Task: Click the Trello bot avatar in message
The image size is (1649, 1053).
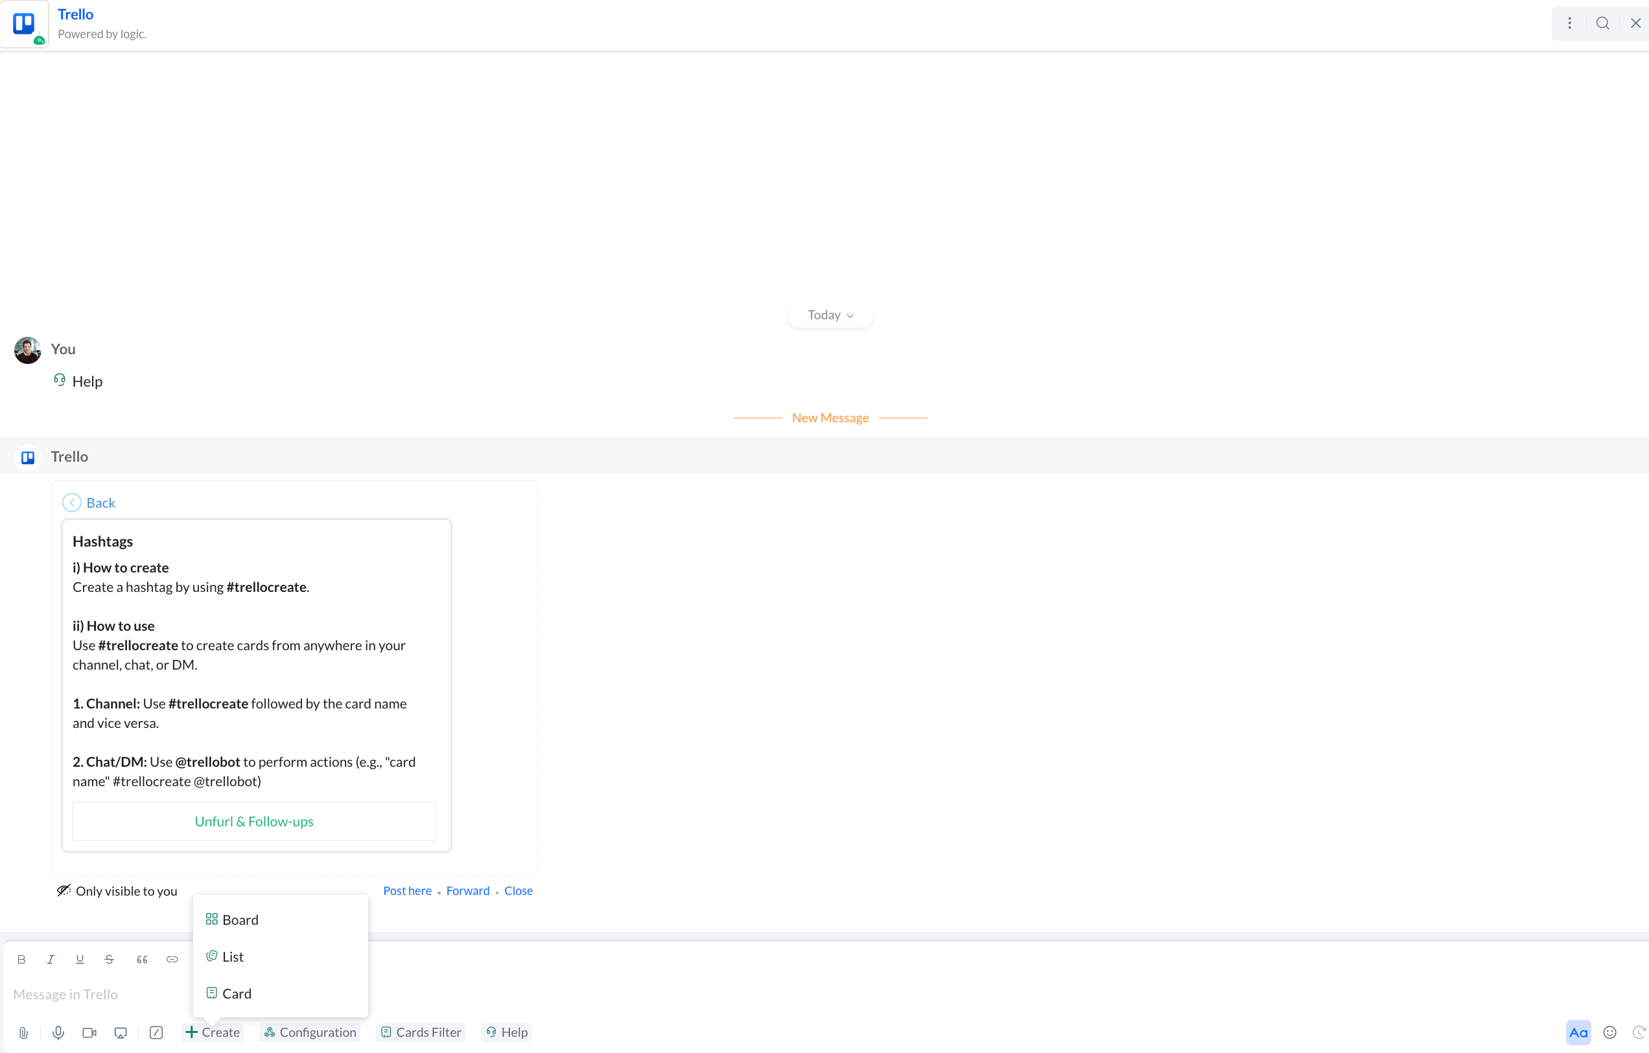Action: click(27, 457)
